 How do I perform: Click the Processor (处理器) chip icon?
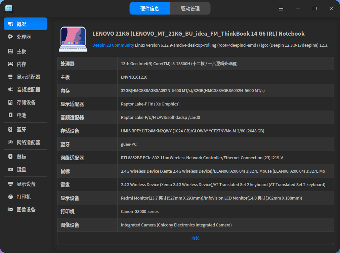[x=10, y=37]
